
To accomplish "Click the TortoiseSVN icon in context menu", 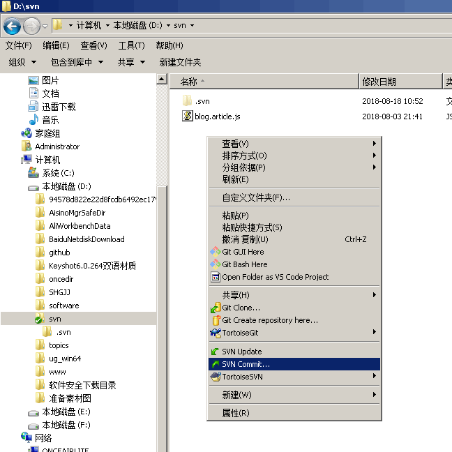I will 216,377.
